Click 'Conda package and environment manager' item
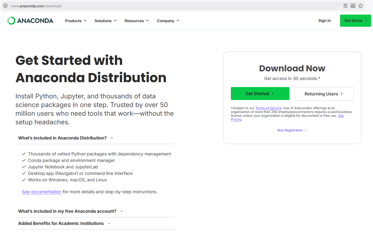 pyautogui.click(x=71, y=160)
